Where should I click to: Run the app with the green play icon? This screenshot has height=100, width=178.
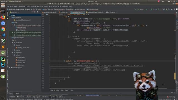(x=147, y=9)
